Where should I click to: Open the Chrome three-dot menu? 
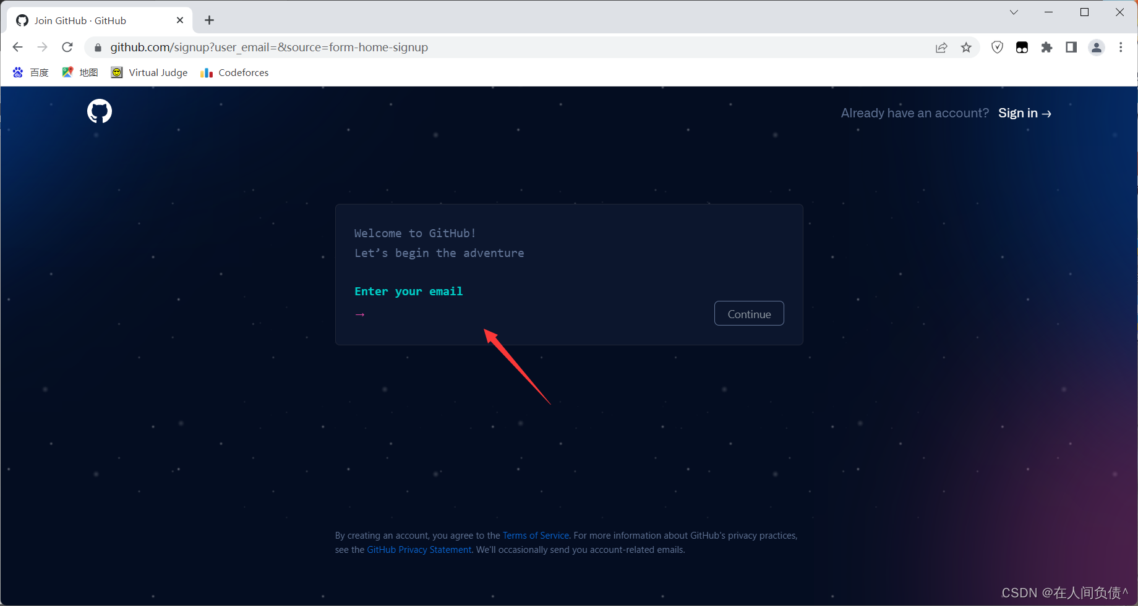tap(1121, 48)
